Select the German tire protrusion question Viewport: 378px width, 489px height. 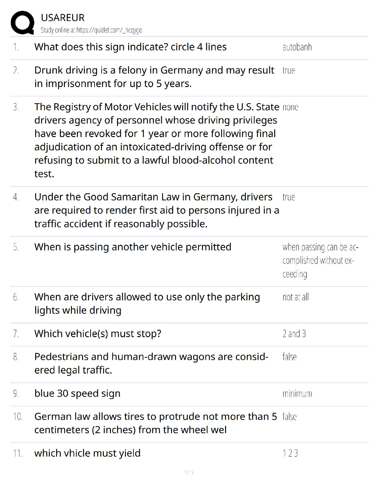(156, 423)
